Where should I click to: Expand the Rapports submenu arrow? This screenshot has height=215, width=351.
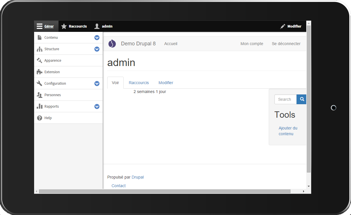pyautogui.click(x=97, y=106)
